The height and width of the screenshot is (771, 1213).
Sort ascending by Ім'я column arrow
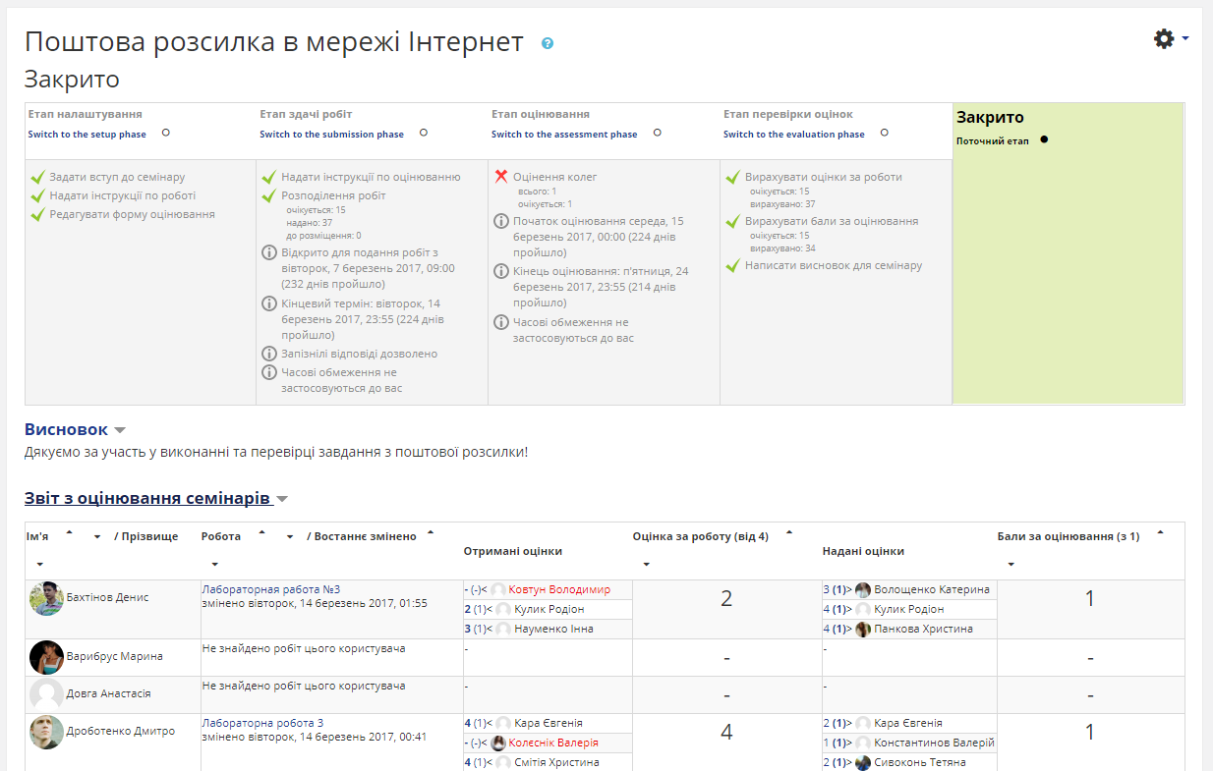pyautogui.click(x=69, y=532)
